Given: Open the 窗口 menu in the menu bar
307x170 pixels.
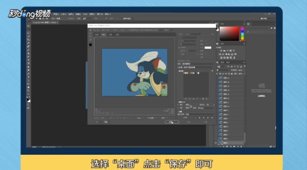Looking at the screenshot, I should point(100,14).
